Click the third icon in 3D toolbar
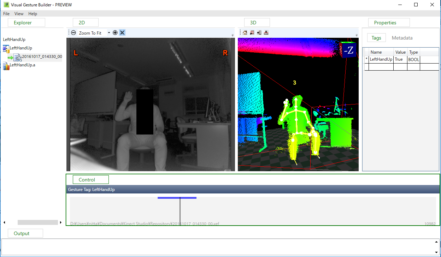Viewport: 441px width, 257px height. coord(259,33)
